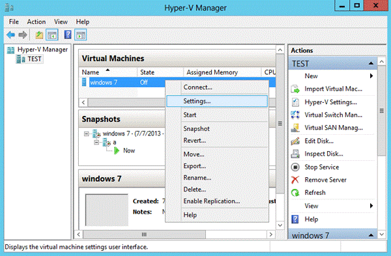
Task: Click the windows 7 snapshot tree icon
Action: [x=96, y=134]
